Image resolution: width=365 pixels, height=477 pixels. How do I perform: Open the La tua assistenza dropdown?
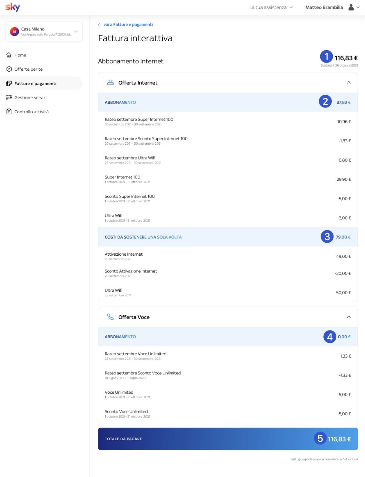271,7
